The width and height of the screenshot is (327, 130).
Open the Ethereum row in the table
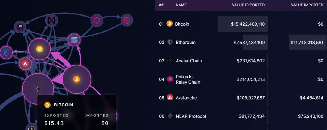pyautogui.click(x=241, y=42)
